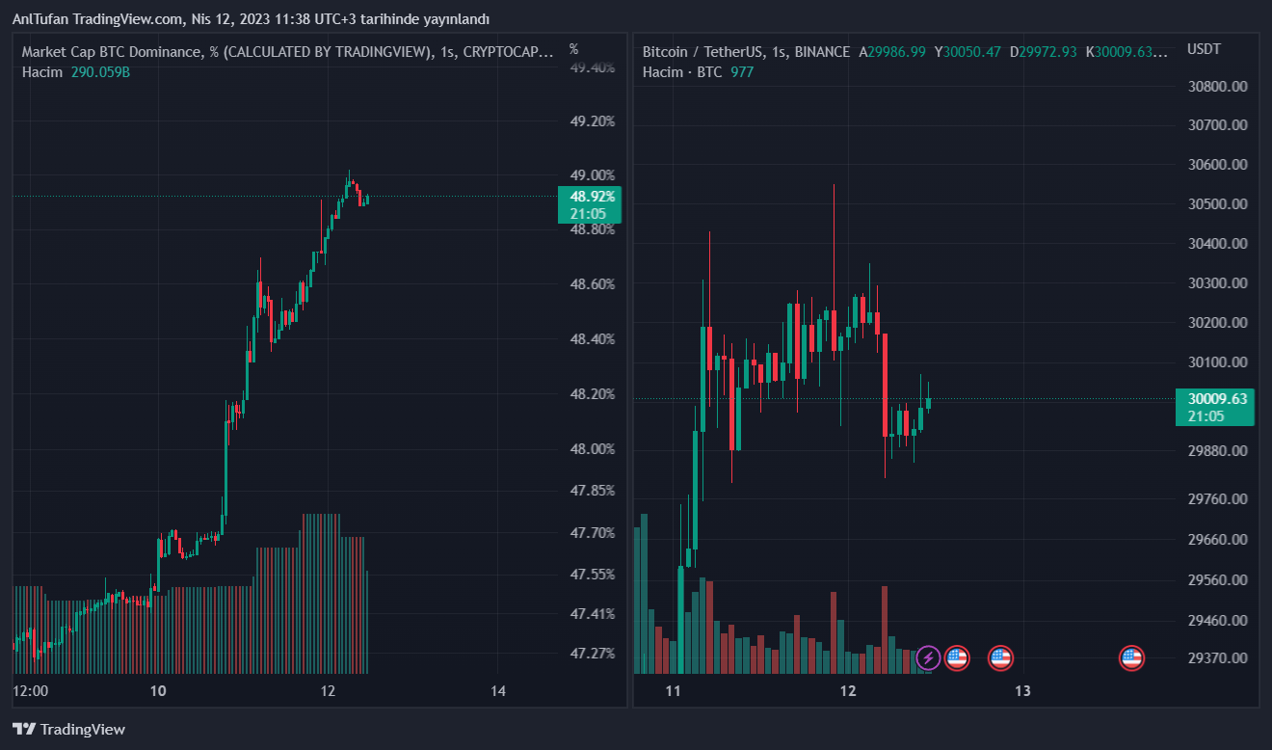Click date 13 on Bitcoin chart time axis
The width and height of the screenshot is (1272, 750).
(x=1023, y=690)
